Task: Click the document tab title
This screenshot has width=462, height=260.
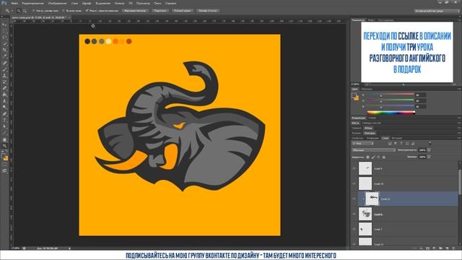Action: click(40, 17)
